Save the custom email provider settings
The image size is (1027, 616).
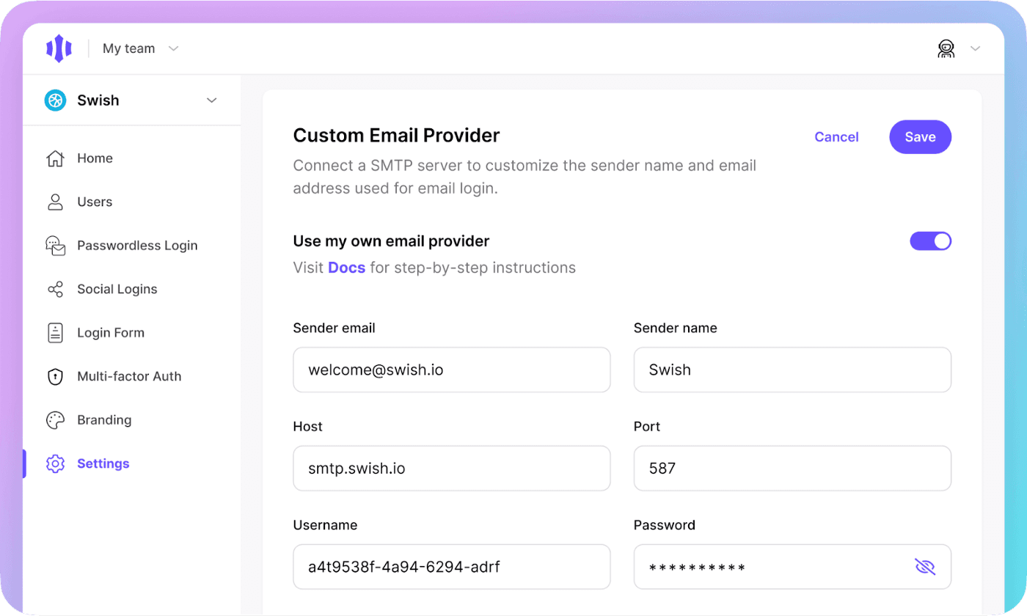920,137
